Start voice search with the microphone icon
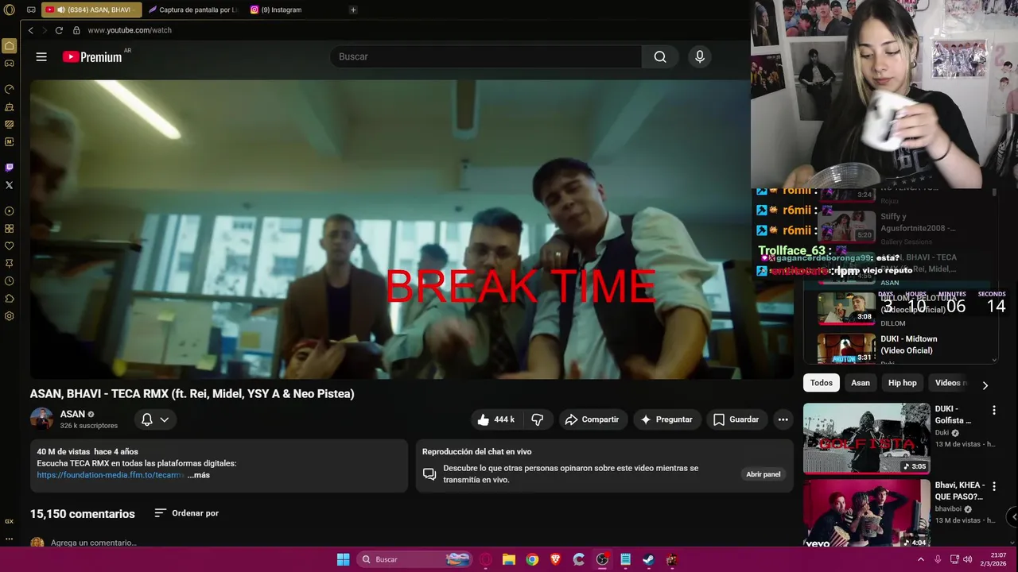1018x572 pixels. click(x=700, y=56)
